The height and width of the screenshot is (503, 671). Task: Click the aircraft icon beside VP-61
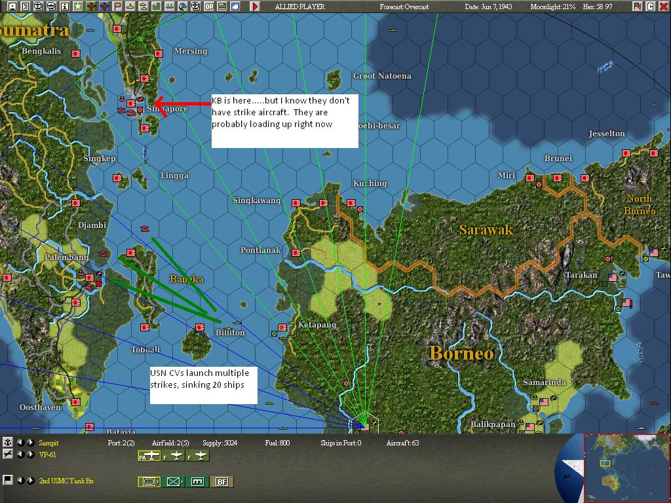pos(8,455)
